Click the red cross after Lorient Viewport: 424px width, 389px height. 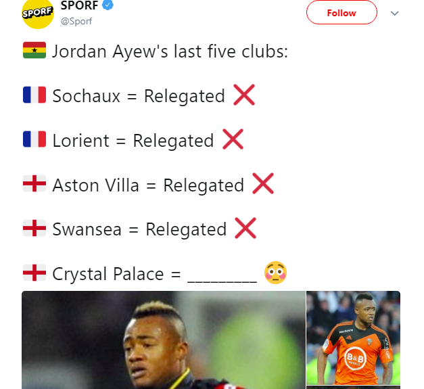point(232,140)
